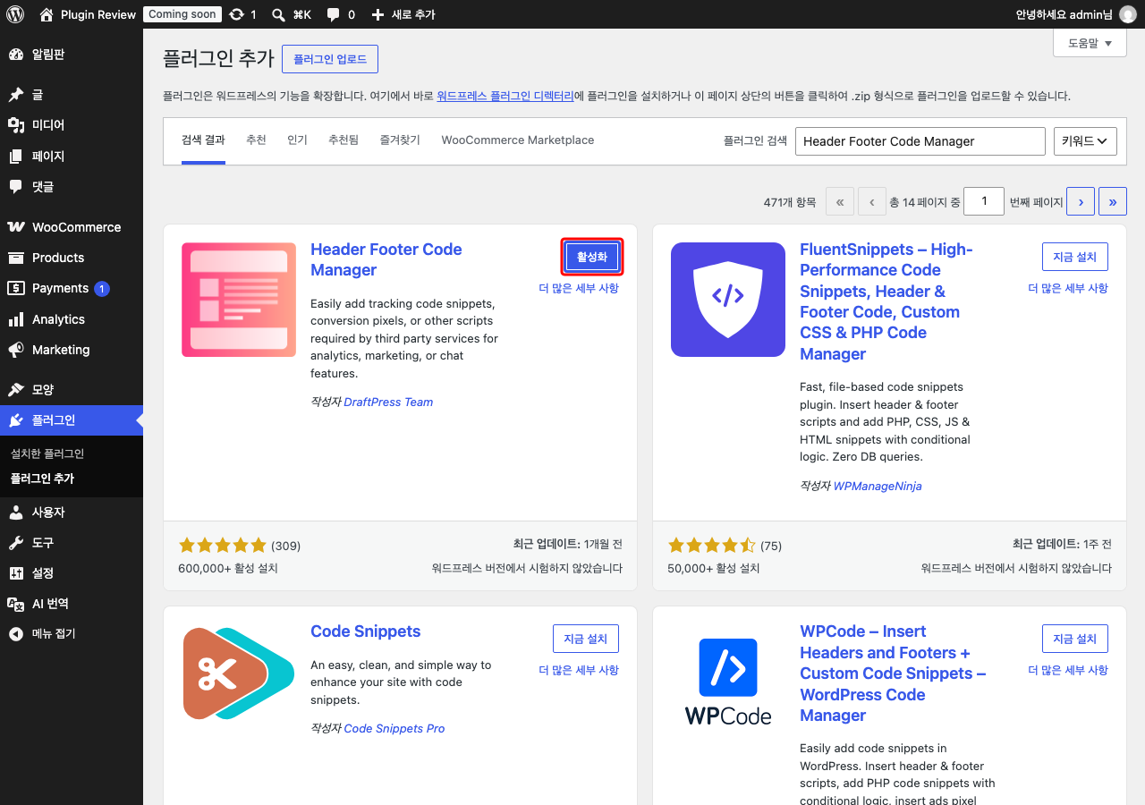1145x805 pixels.
Task: Click the 도구 wrench icon
Action: (15, 543)
